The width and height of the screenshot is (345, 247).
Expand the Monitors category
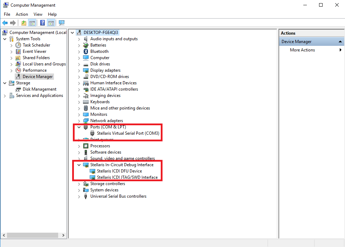[79, 115]
